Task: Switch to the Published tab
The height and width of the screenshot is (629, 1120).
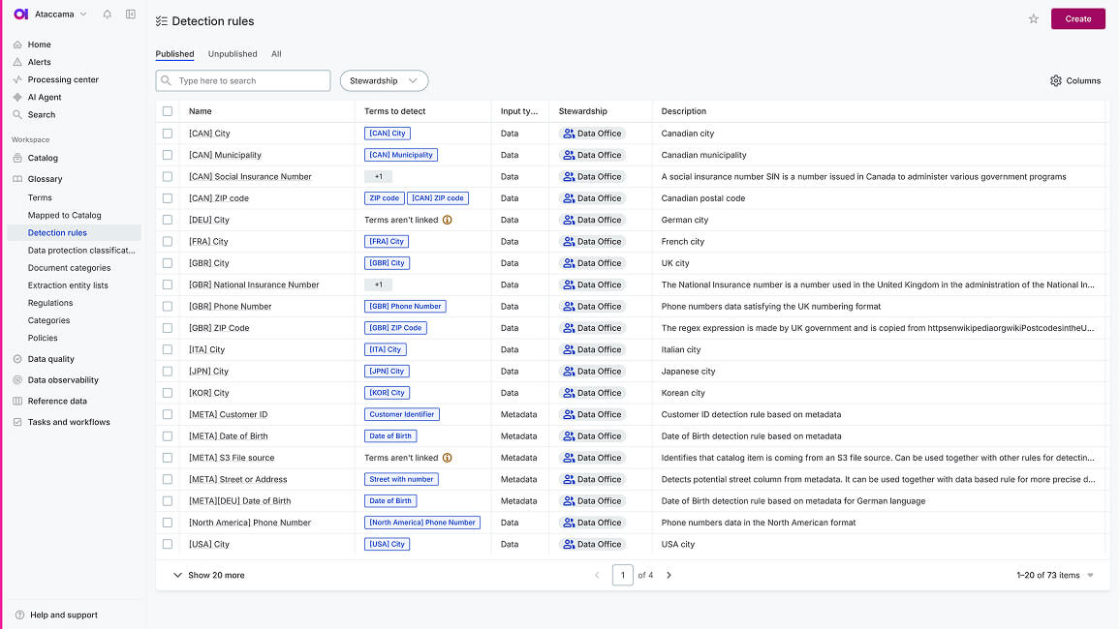Action: (175, 54)
